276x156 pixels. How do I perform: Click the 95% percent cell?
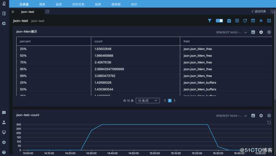click(x=23, y=69)
